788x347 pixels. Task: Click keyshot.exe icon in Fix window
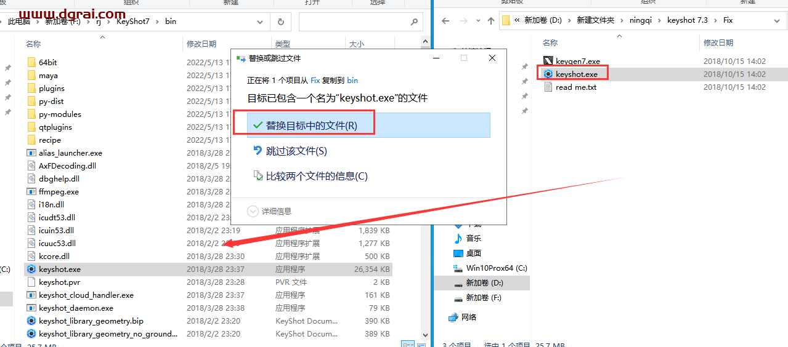click(x=548, y=74)
